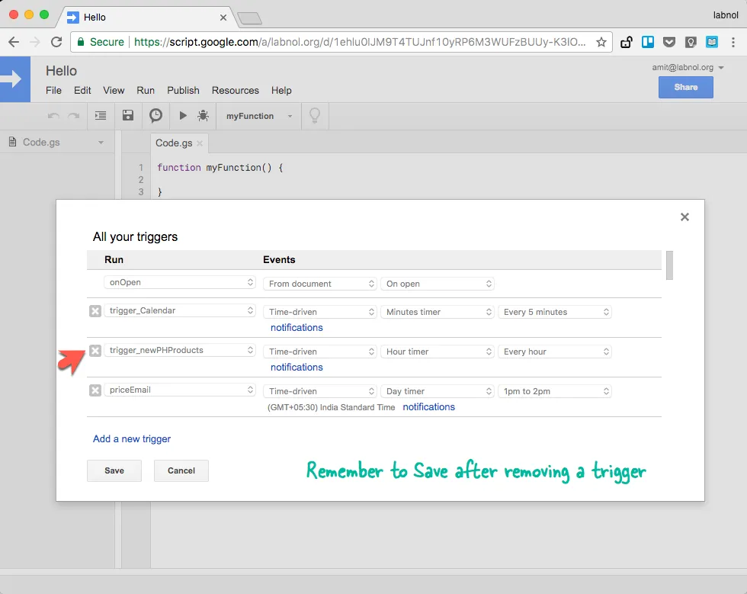Click the 'Add a new trigger' link
747x594 pixels.
click(x=131, y=439)
